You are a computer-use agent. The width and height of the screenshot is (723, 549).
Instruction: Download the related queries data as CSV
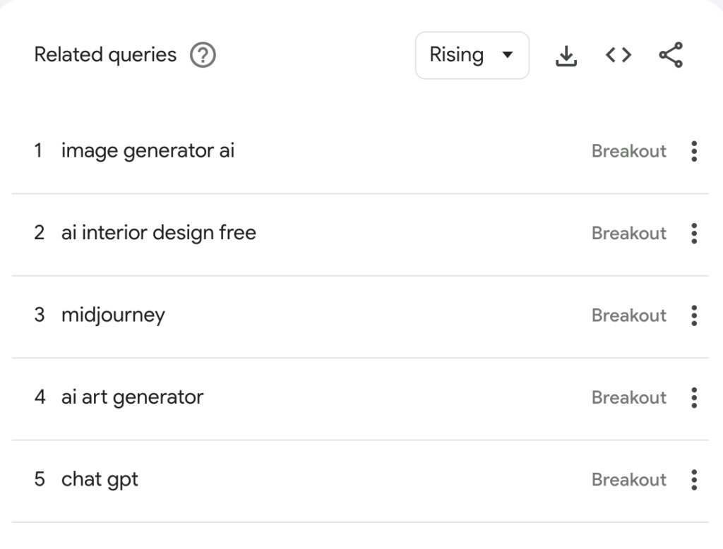tap(566, 56)
